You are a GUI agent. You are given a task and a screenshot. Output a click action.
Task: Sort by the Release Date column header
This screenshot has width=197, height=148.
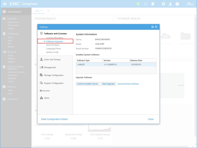143,60
